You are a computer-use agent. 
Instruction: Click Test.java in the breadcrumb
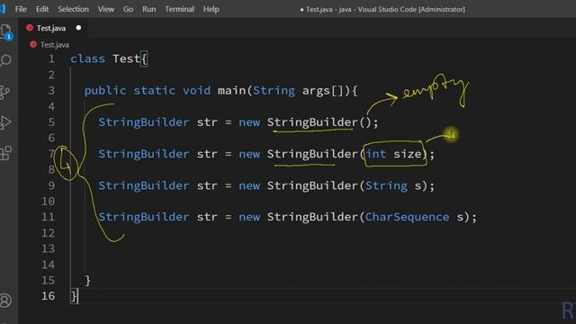pos(54,45)
